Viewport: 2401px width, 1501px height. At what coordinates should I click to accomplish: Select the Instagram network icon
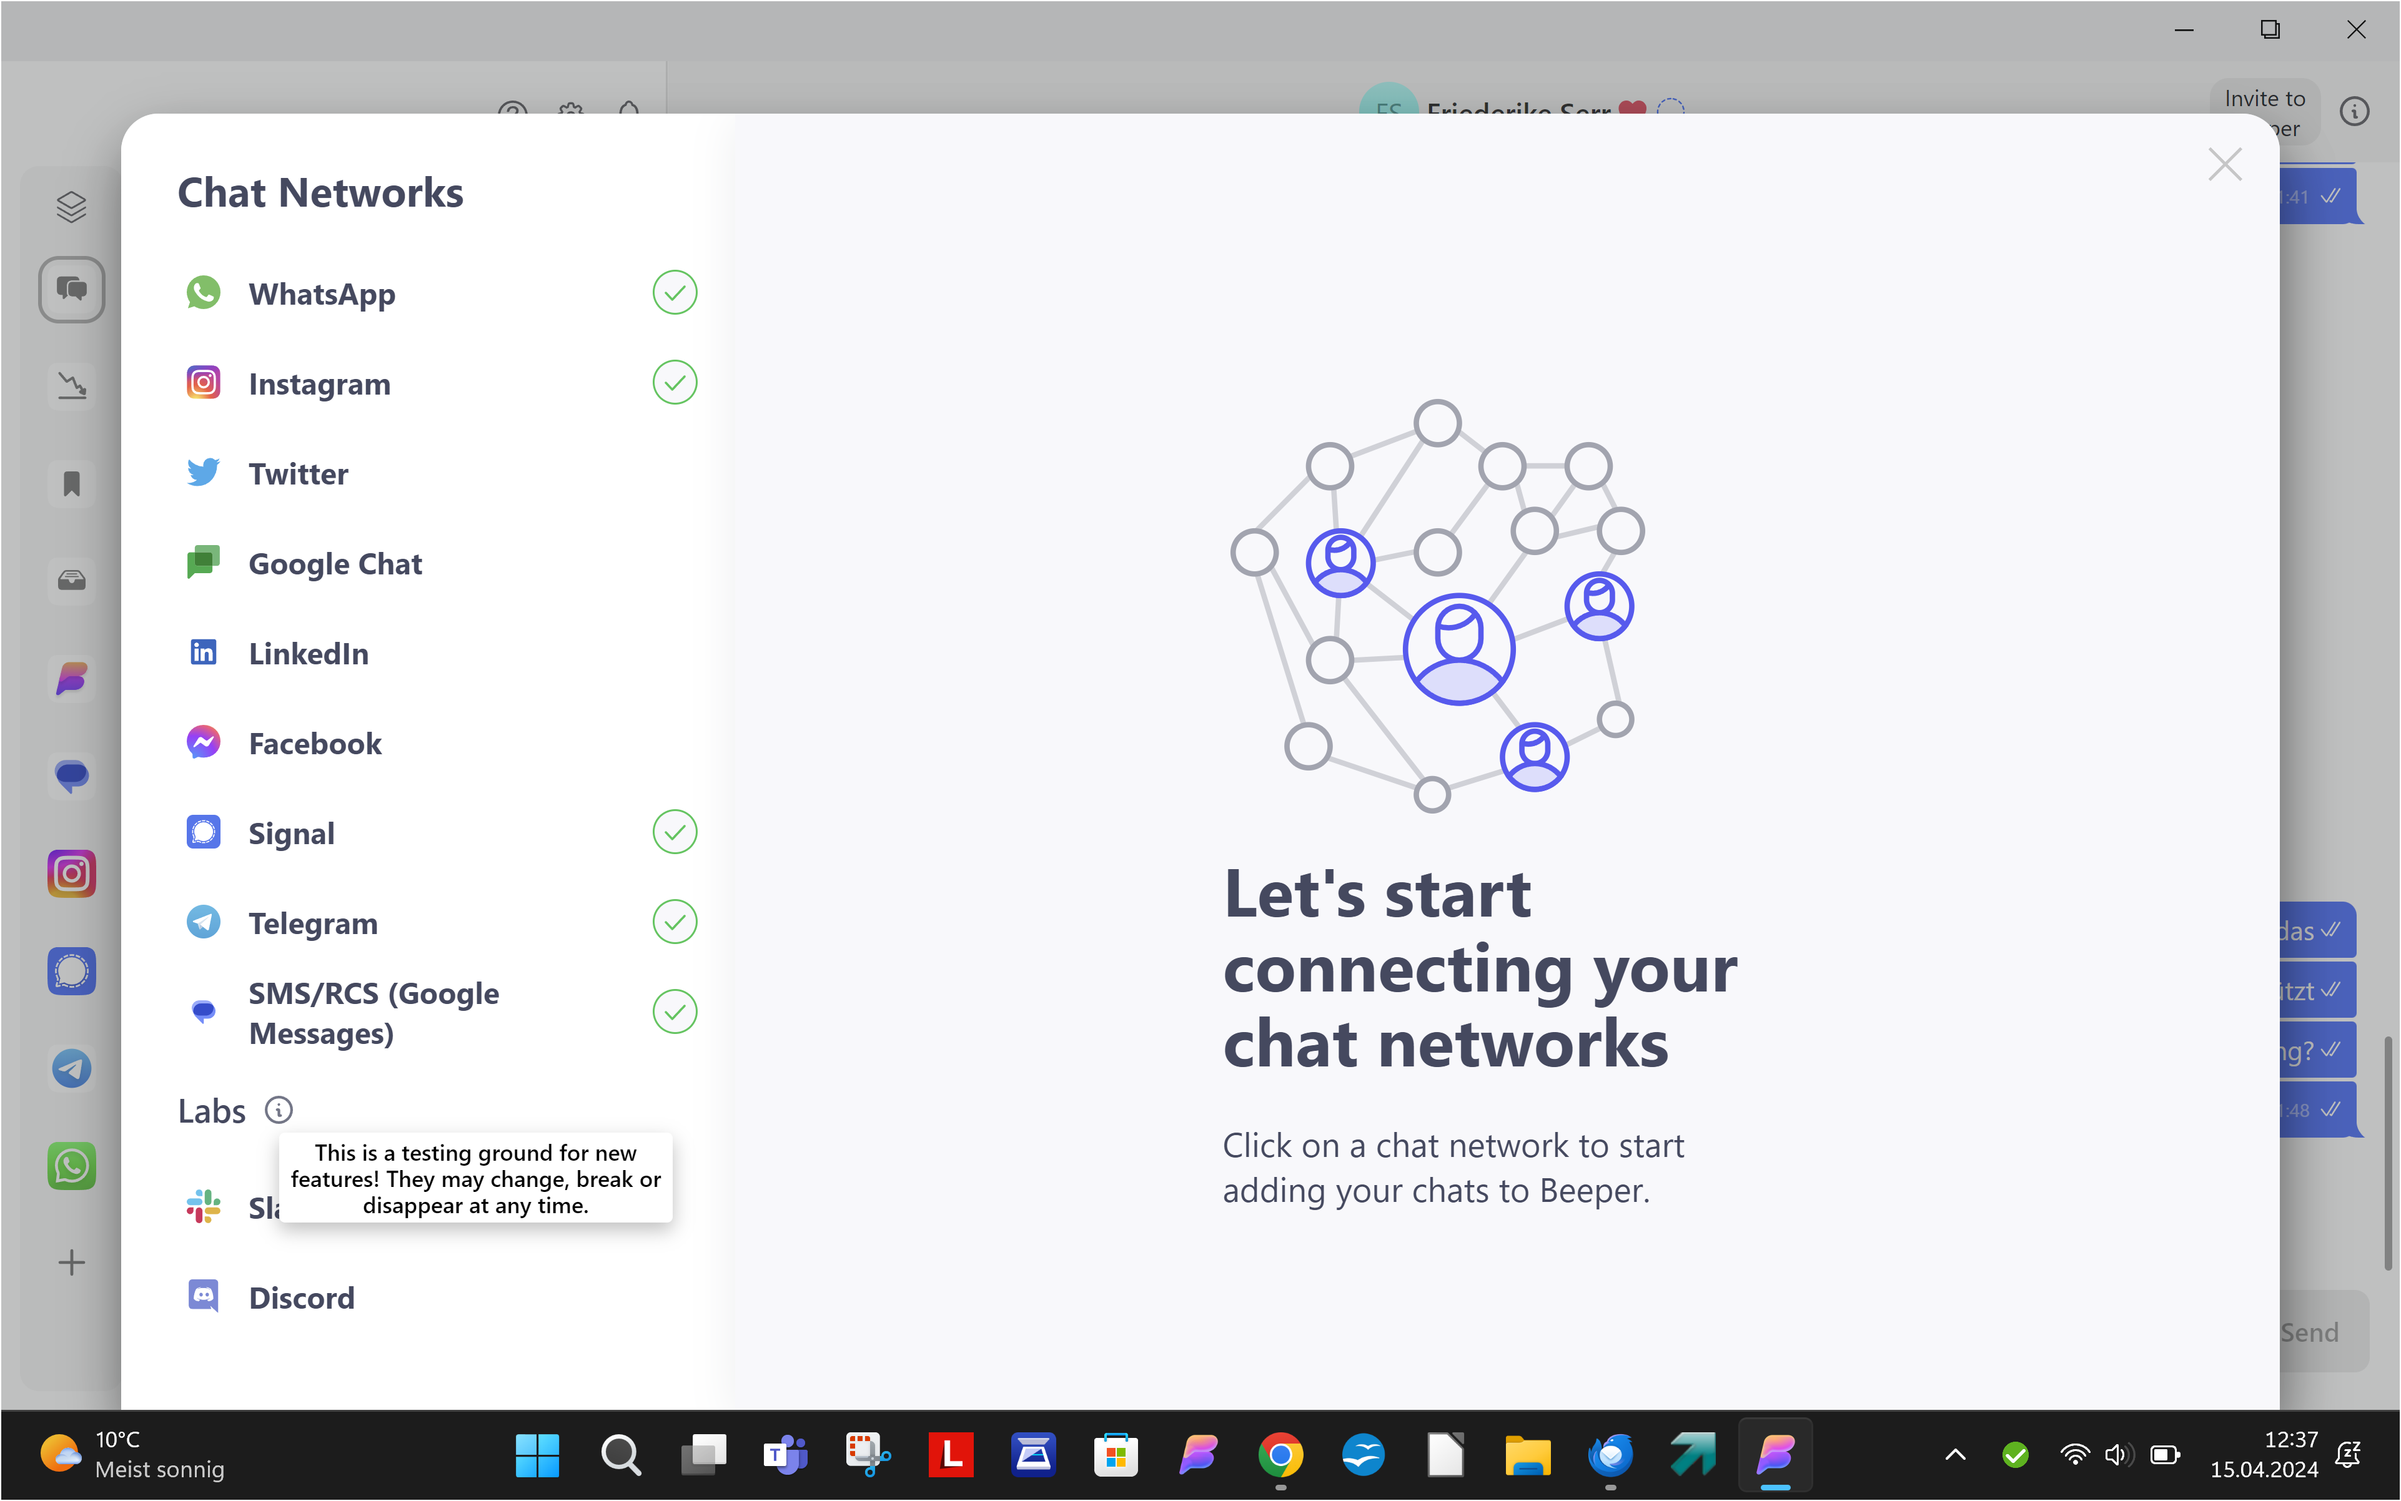click(204, 383)
